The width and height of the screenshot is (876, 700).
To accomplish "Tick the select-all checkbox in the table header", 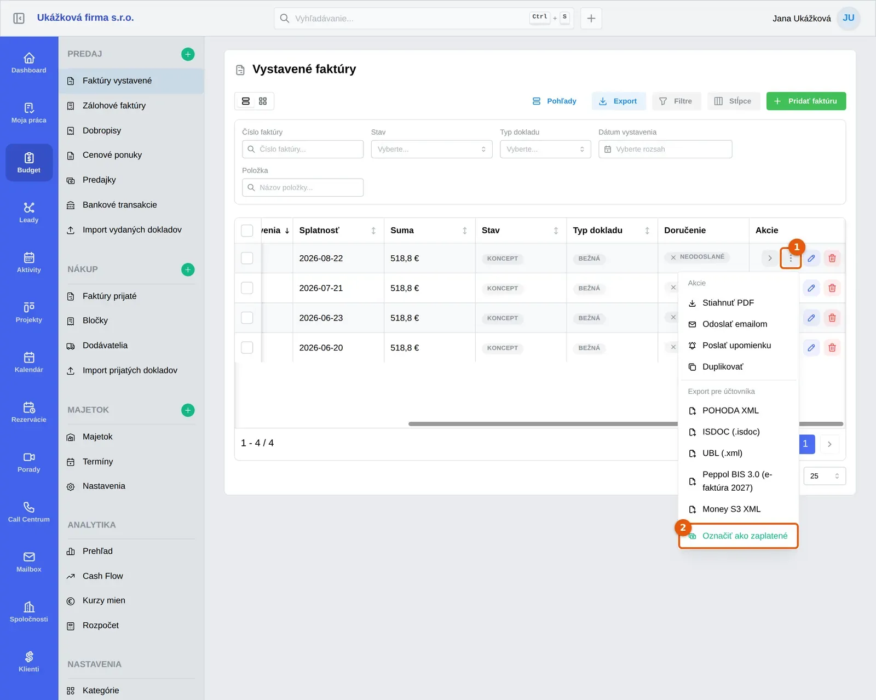I will [247, 231].
